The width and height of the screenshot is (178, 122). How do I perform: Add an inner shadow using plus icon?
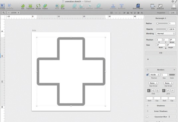(x=148, y=111)
